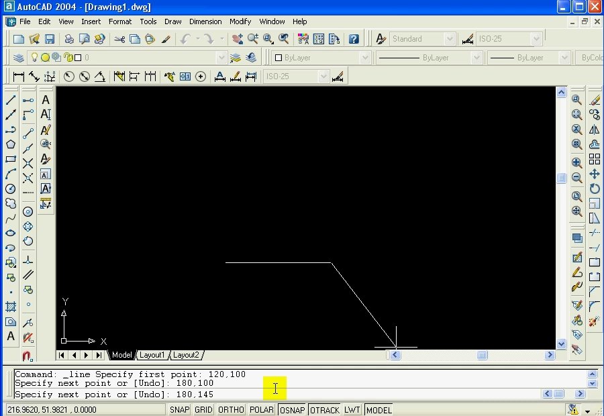Open the File menu
This screenshot has width=604, height=416.
pos(25,21)
